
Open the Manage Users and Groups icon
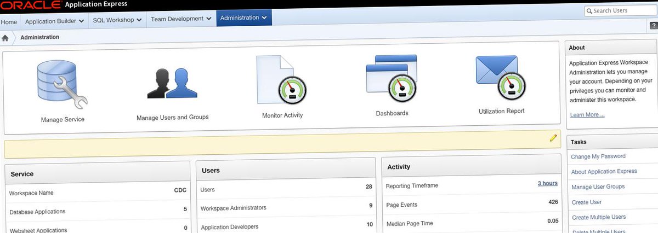click(172, 83)
